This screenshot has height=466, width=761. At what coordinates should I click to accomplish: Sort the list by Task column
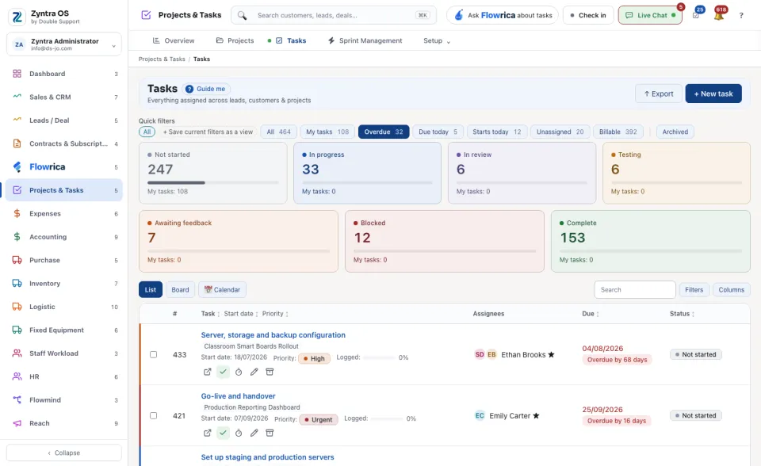[x=210, y=314]
